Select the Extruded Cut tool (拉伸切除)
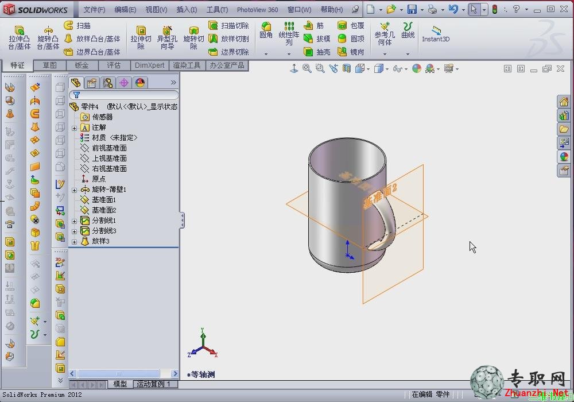The image size is (574, 402). 141,37
